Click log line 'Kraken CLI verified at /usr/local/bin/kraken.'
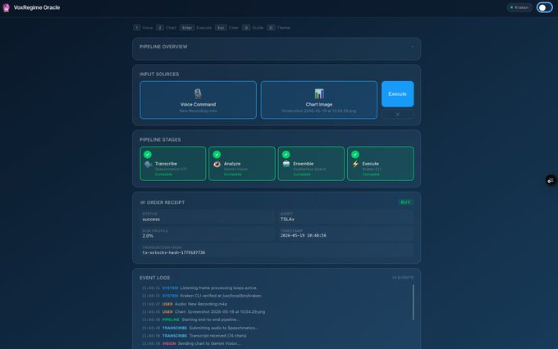This screenshot has height=349, width=558. [221, 296]
